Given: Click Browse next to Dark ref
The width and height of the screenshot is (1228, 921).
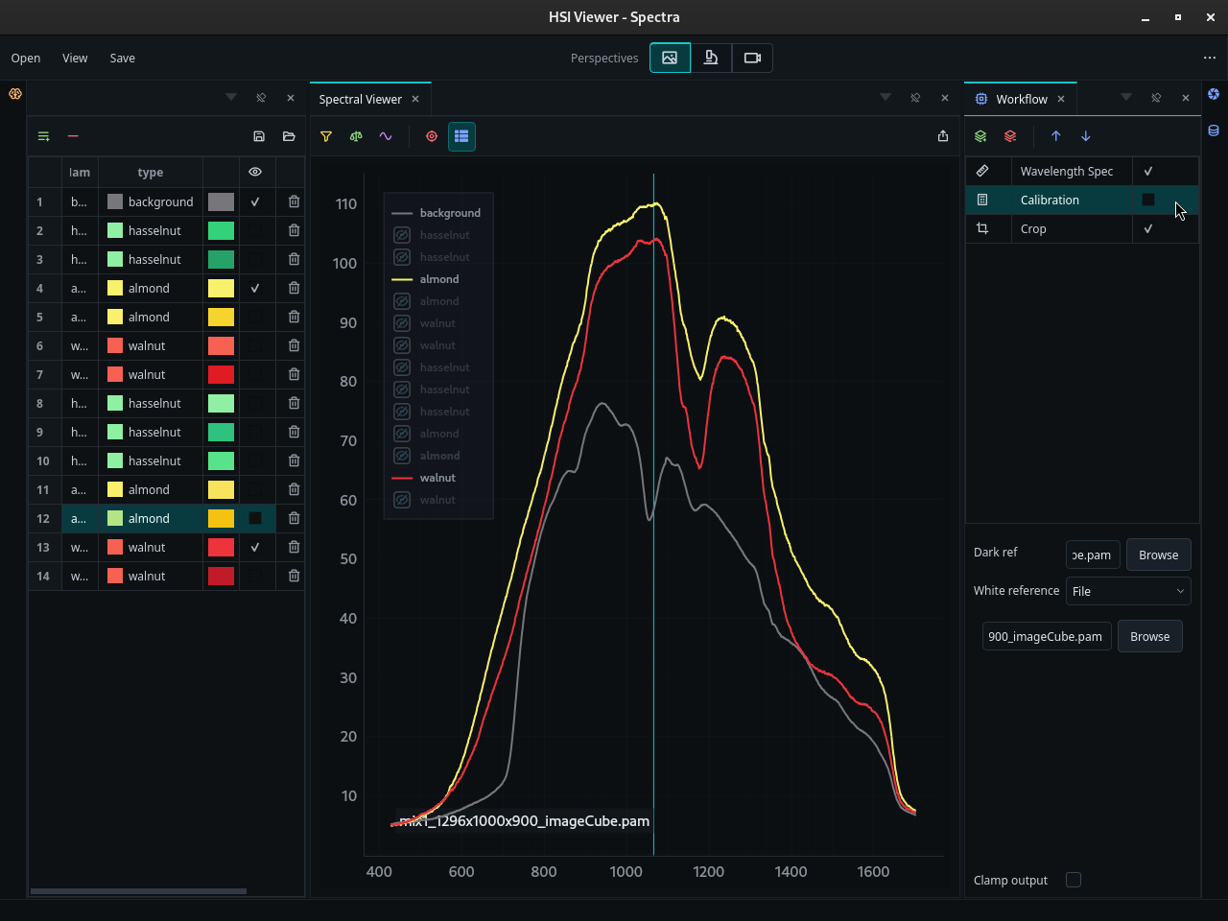Looking at the screenshot, I should click(x=1158, y=555).
